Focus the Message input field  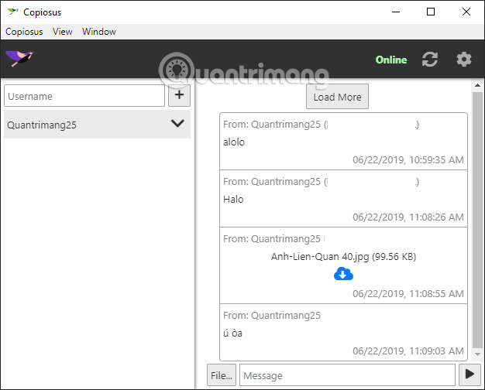pyautogui.click(x=347, y=375)
